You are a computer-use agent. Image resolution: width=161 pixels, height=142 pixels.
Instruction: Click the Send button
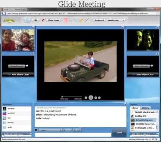point(119,132)
